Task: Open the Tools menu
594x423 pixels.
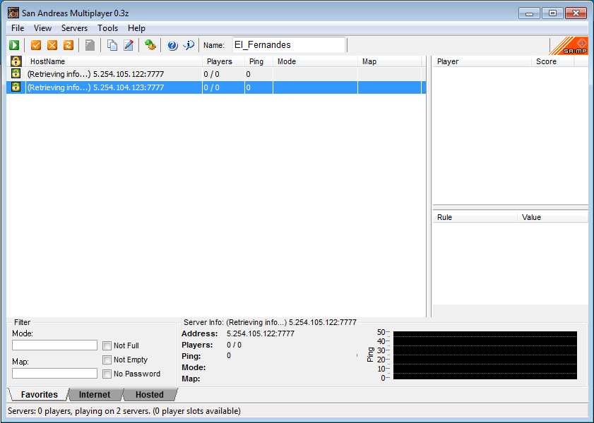Action: pyautogui.click(x=107, y=28)
